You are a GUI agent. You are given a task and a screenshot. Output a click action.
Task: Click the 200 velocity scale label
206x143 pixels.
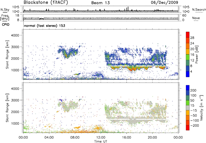pos(193,90)
